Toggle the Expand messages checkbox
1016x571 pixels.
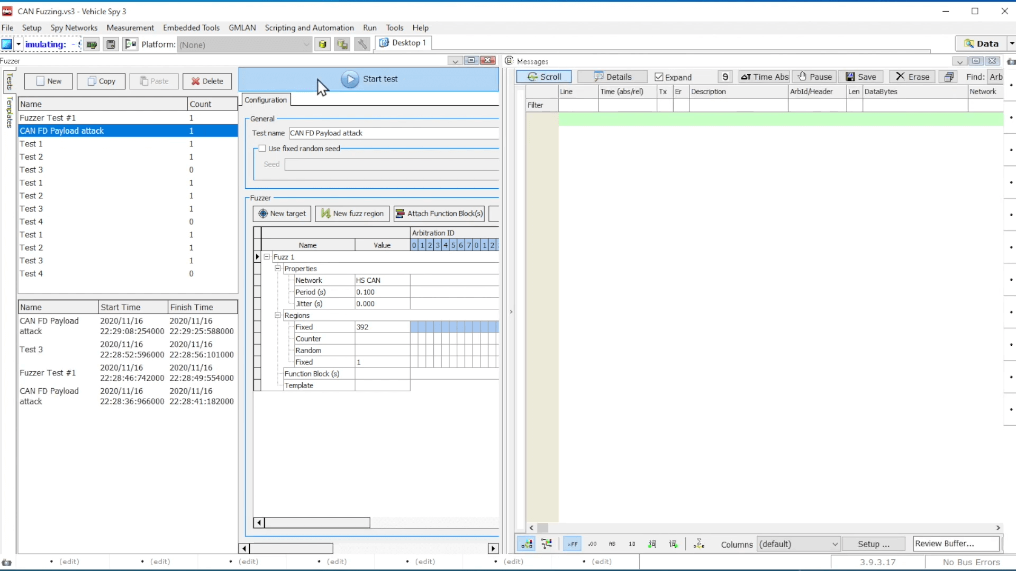659,77
